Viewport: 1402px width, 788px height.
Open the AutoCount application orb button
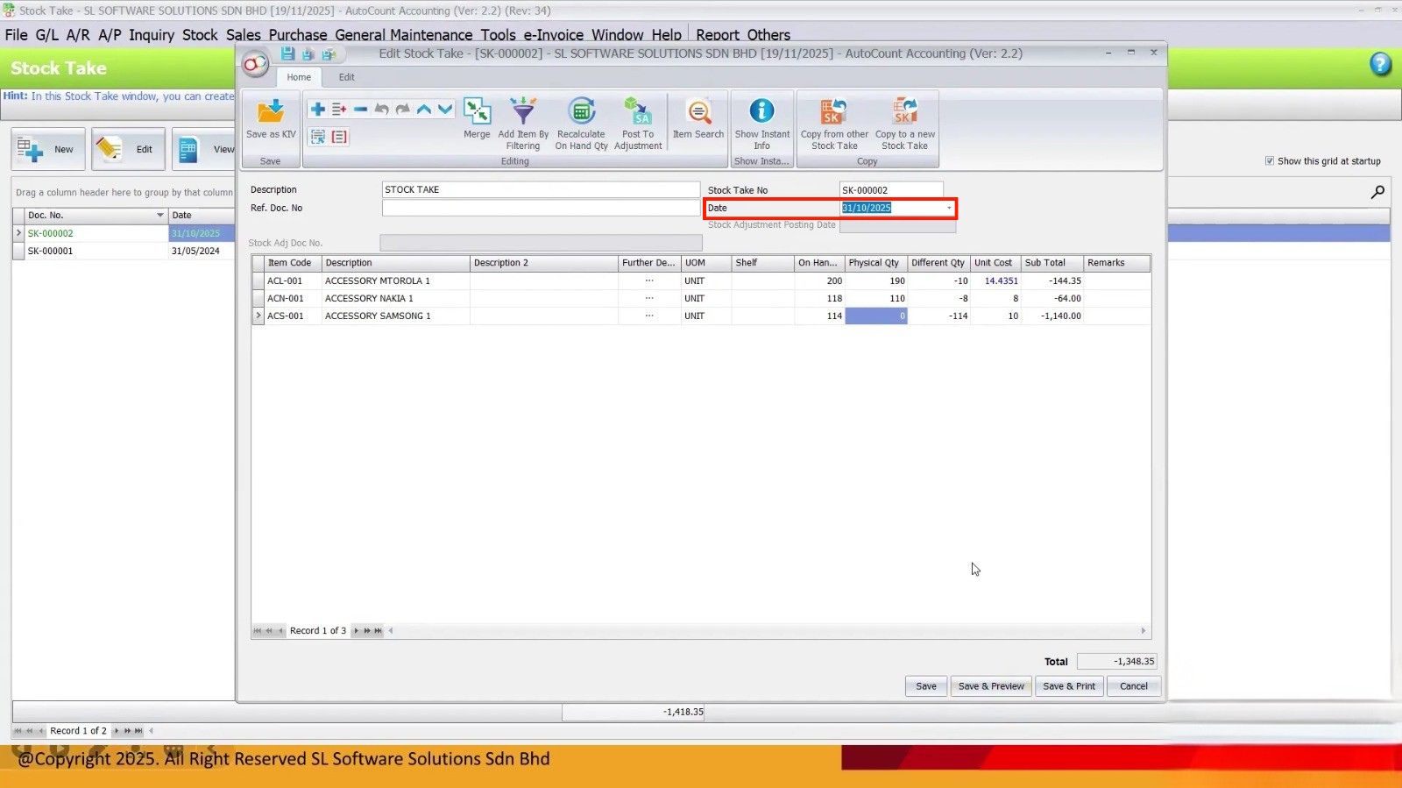(256, 64)
